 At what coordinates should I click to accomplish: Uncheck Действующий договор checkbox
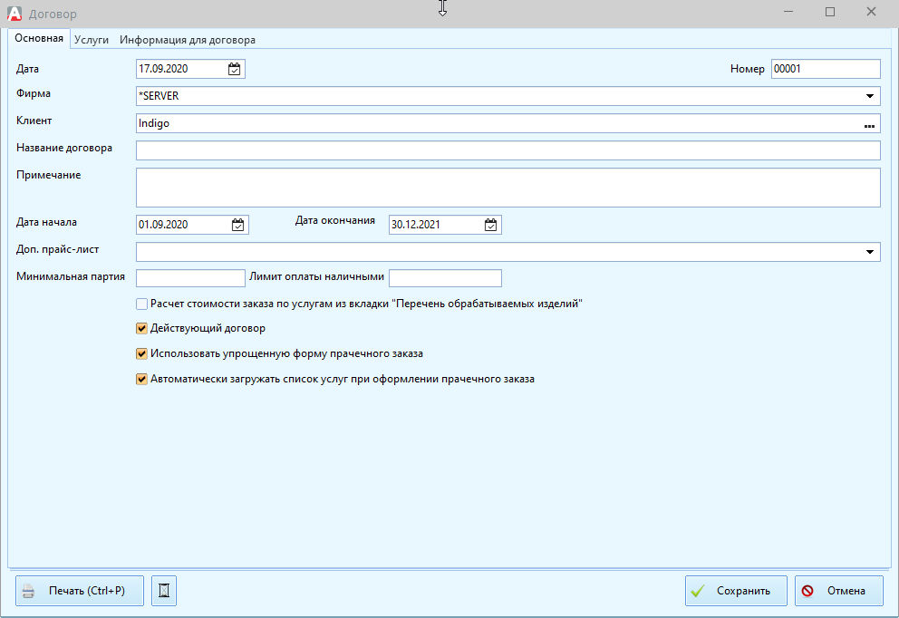pyautogui.click(x=141, y=329)
